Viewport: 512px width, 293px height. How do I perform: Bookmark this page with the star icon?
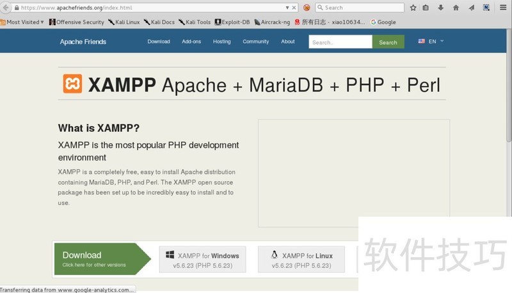click(x=413, y=8)
